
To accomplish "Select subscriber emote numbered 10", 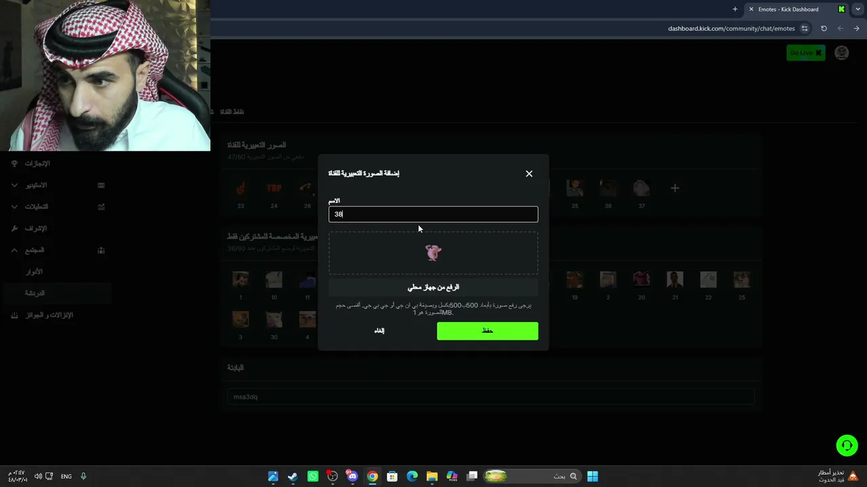I will (x=274, y=279).
